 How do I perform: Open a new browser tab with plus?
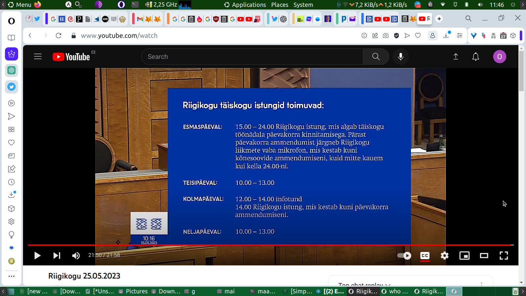pos(439,19)
